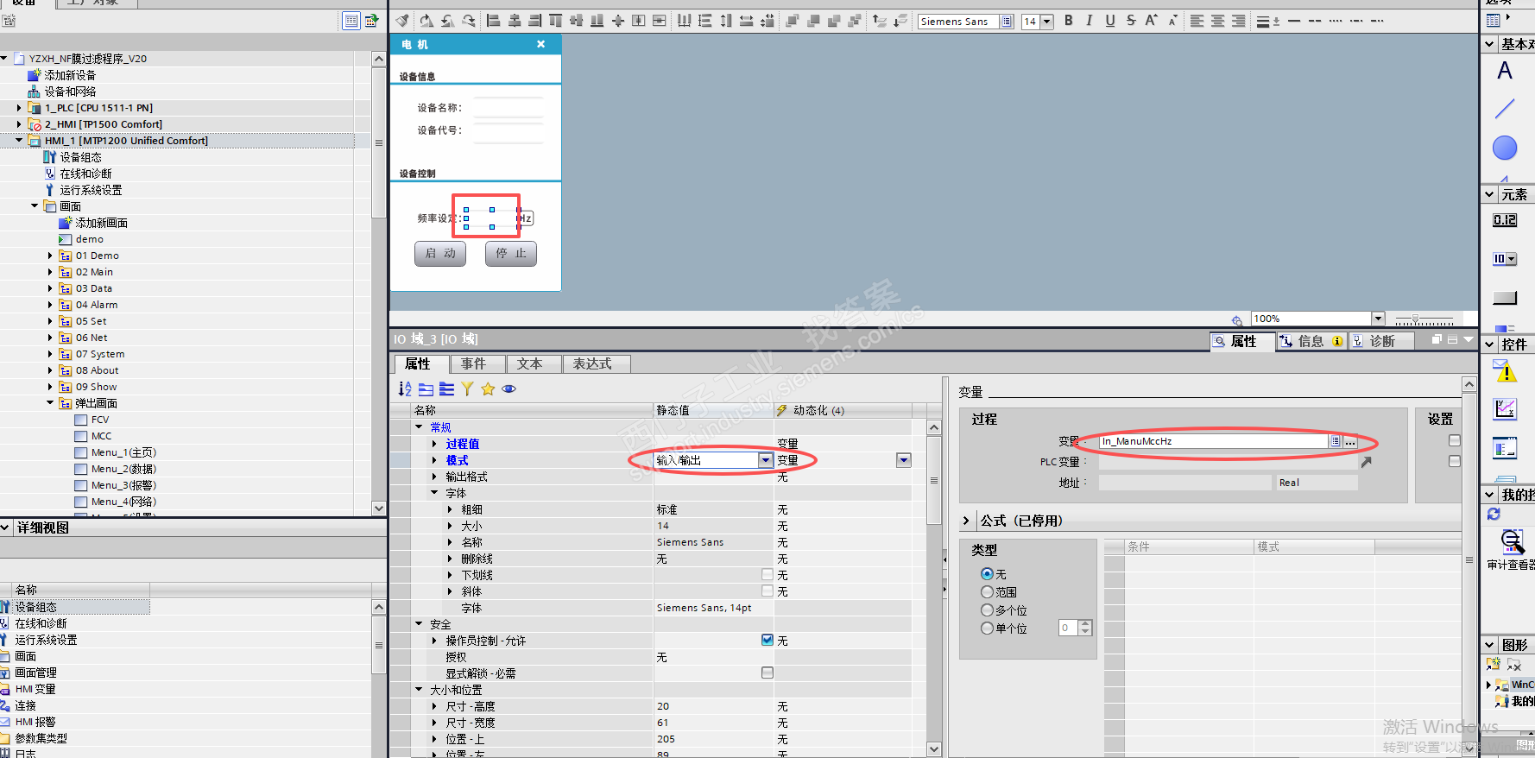Open the 信息 inspector tab
The image size is (1535, 758).
pos(1311,342)
